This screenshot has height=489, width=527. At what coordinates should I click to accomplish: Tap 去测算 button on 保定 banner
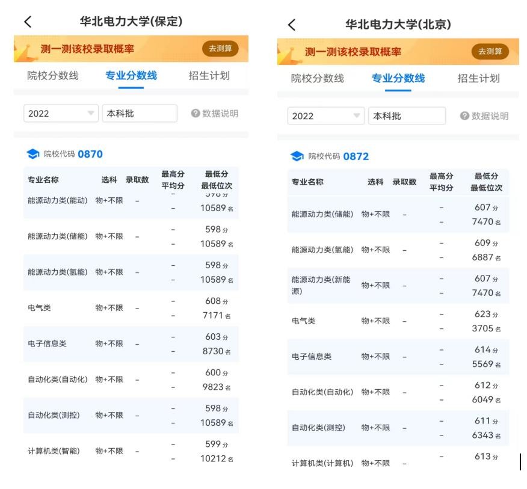tap(220, 49)
